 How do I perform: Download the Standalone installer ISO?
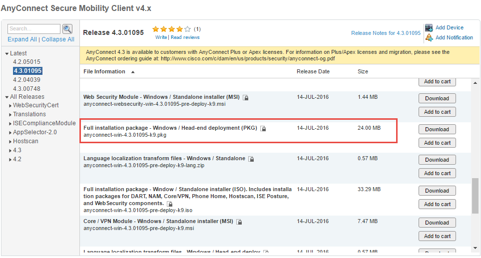click(x=437, y=191)
